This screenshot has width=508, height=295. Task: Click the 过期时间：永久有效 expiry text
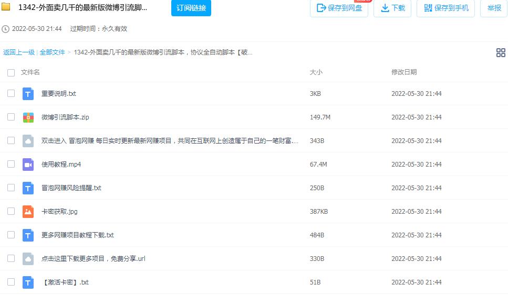pos(98,29)
